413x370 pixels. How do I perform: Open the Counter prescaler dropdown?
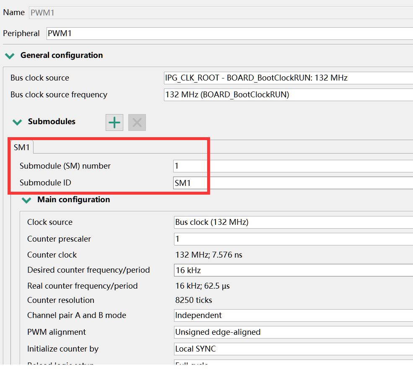(x=294, y=239)
